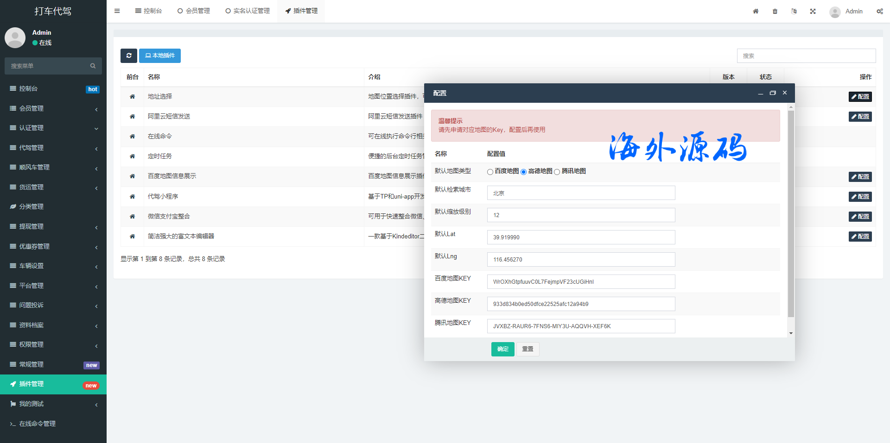Select the 高德地图 radio option

pos(524,172)
